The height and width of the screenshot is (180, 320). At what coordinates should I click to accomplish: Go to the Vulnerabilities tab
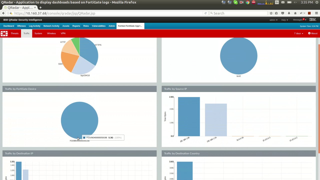click(98, 26)
